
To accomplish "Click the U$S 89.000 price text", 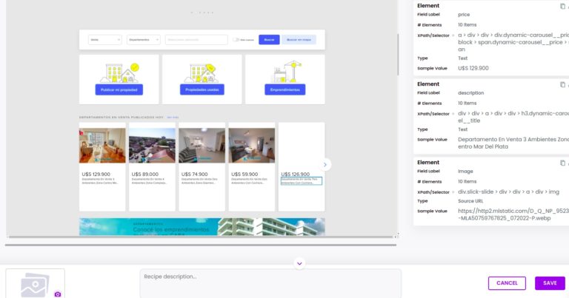I will (145, 175).
